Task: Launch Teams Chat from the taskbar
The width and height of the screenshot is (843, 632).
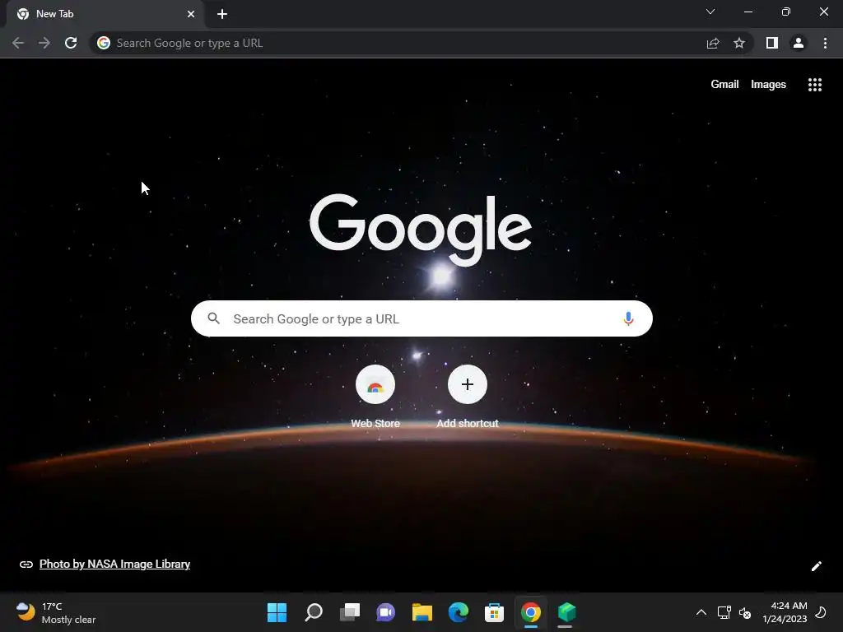Action: pos(385,612)
